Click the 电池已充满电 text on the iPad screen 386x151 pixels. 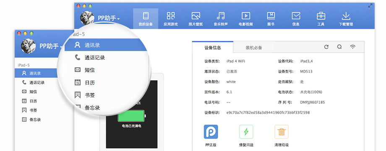131,126
